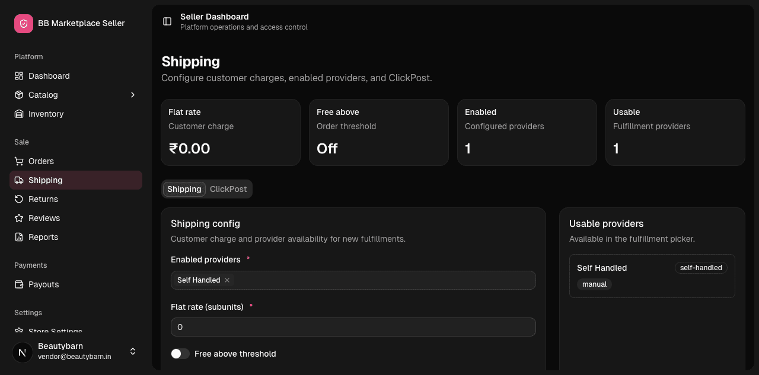The width and height of the screenshot is (759, 375).
Task: Click the Orders cart icon
Action: point(19,161)
